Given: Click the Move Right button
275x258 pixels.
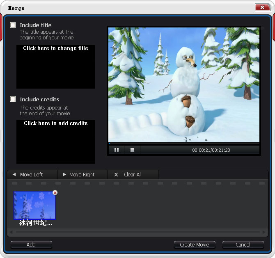Looking at the screenshot, I should pos(82,175).
